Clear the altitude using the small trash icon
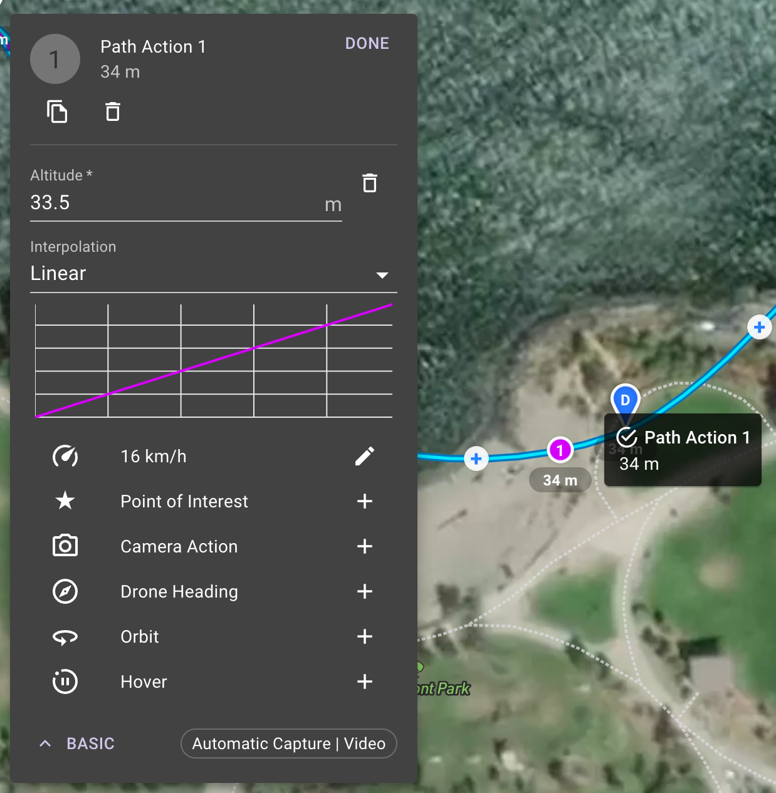Screen dimensions: 776x793 tap(370, 183)
